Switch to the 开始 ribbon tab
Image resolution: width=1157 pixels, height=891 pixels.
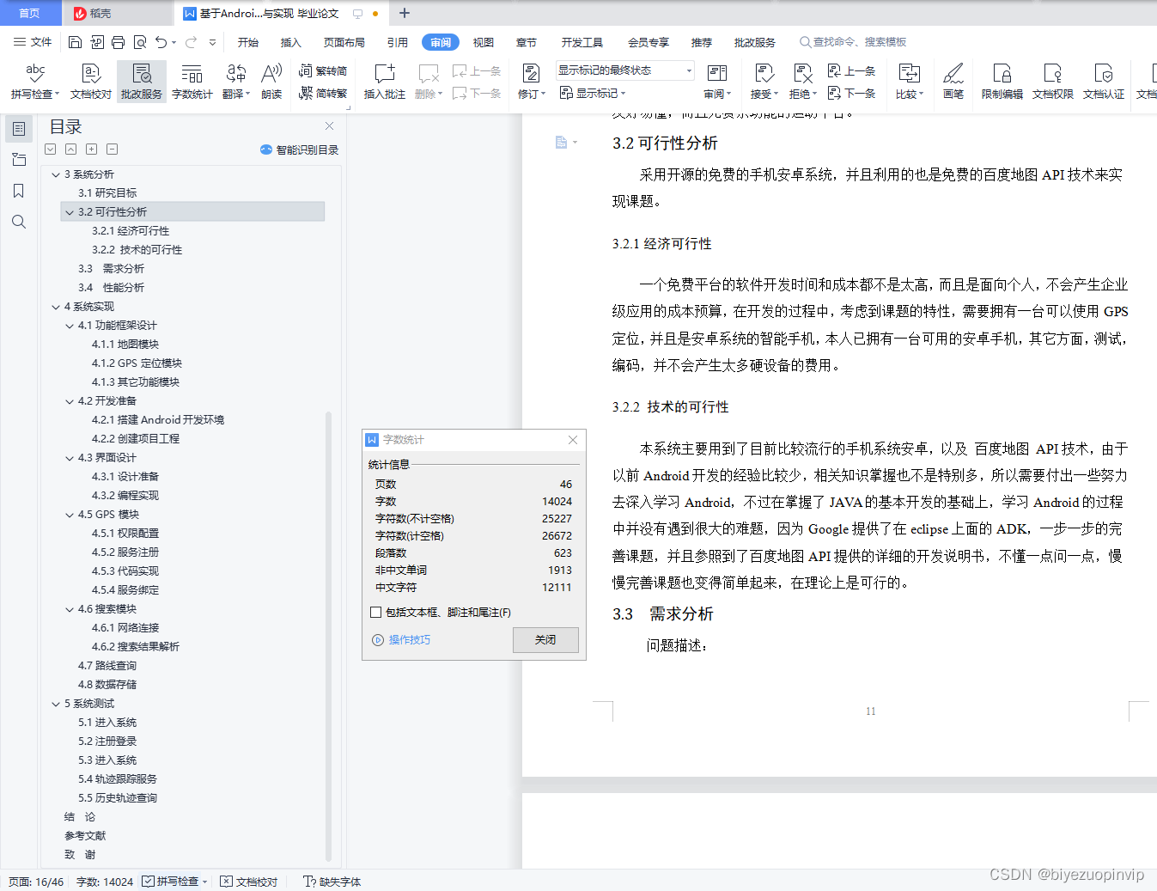[x=248, y=42]
